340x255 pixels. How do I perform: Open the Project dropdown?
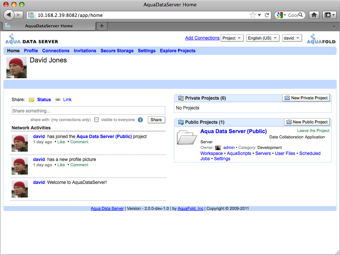(232, 38)
